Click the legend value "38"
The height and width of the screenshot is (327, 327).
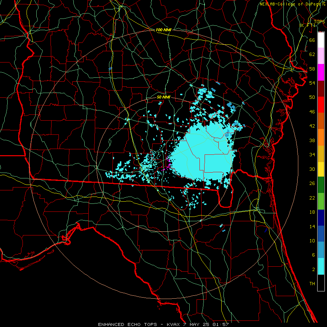pos(312,140)
